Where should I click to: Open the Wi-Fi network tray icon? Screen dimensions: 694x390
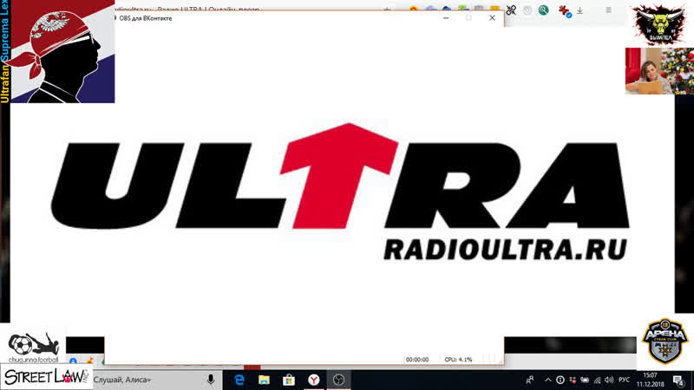coord(597,380)
